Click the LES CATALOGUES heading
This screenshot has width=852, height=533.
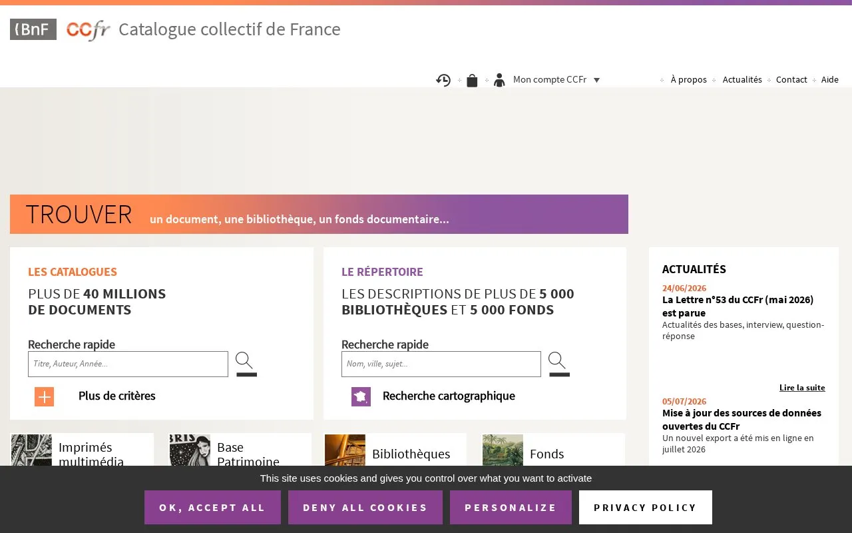pos(73,272)
